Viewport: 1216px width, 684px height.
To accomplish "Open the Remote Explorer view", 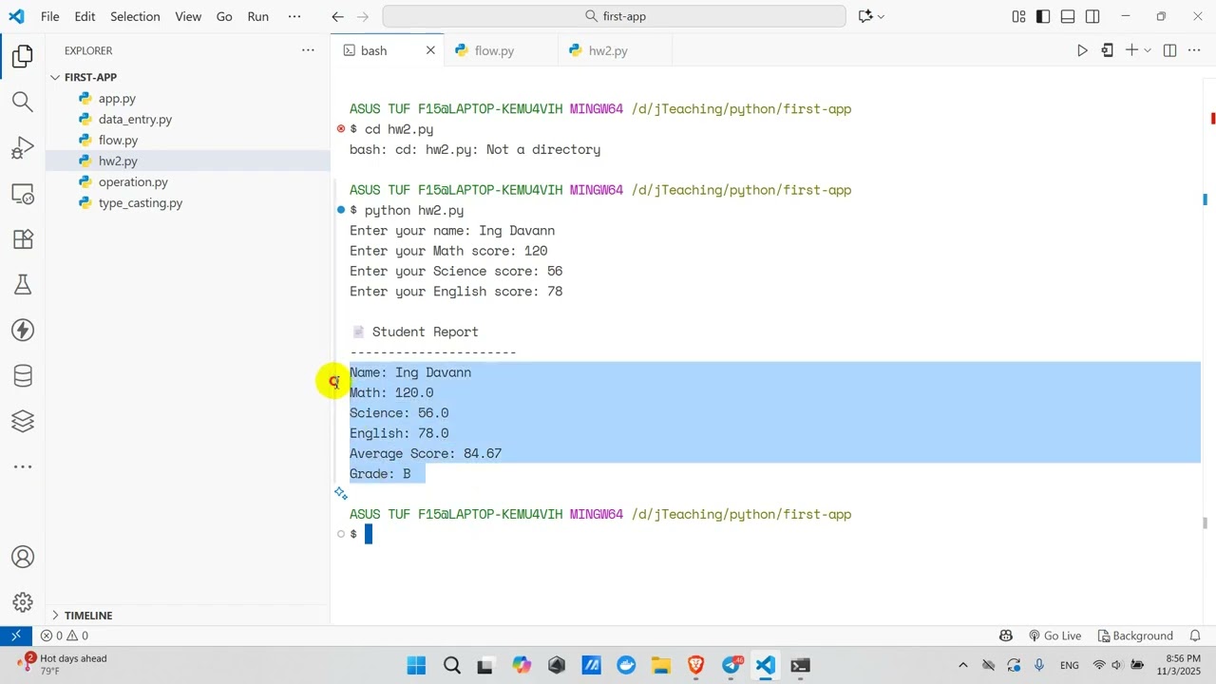I will [23, 194].
